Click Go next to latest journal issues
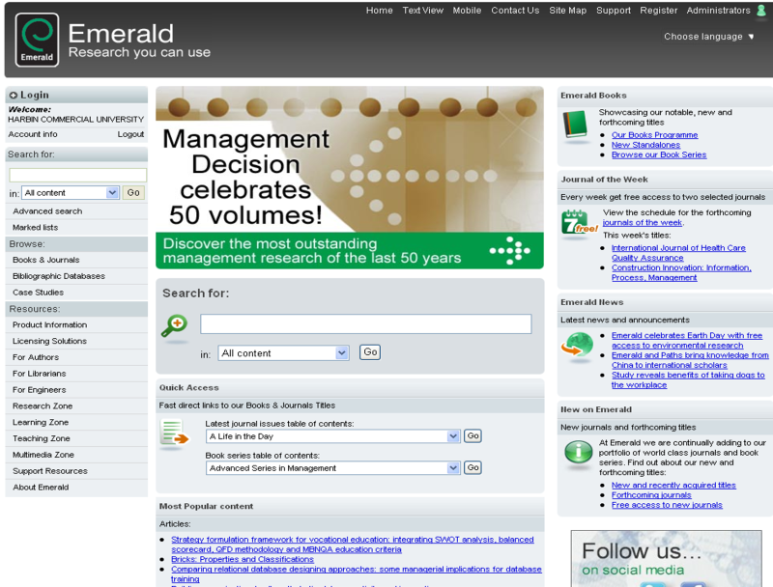Image resolution: width=773 pixels, height=587 pixels. [x=472, y=435]
